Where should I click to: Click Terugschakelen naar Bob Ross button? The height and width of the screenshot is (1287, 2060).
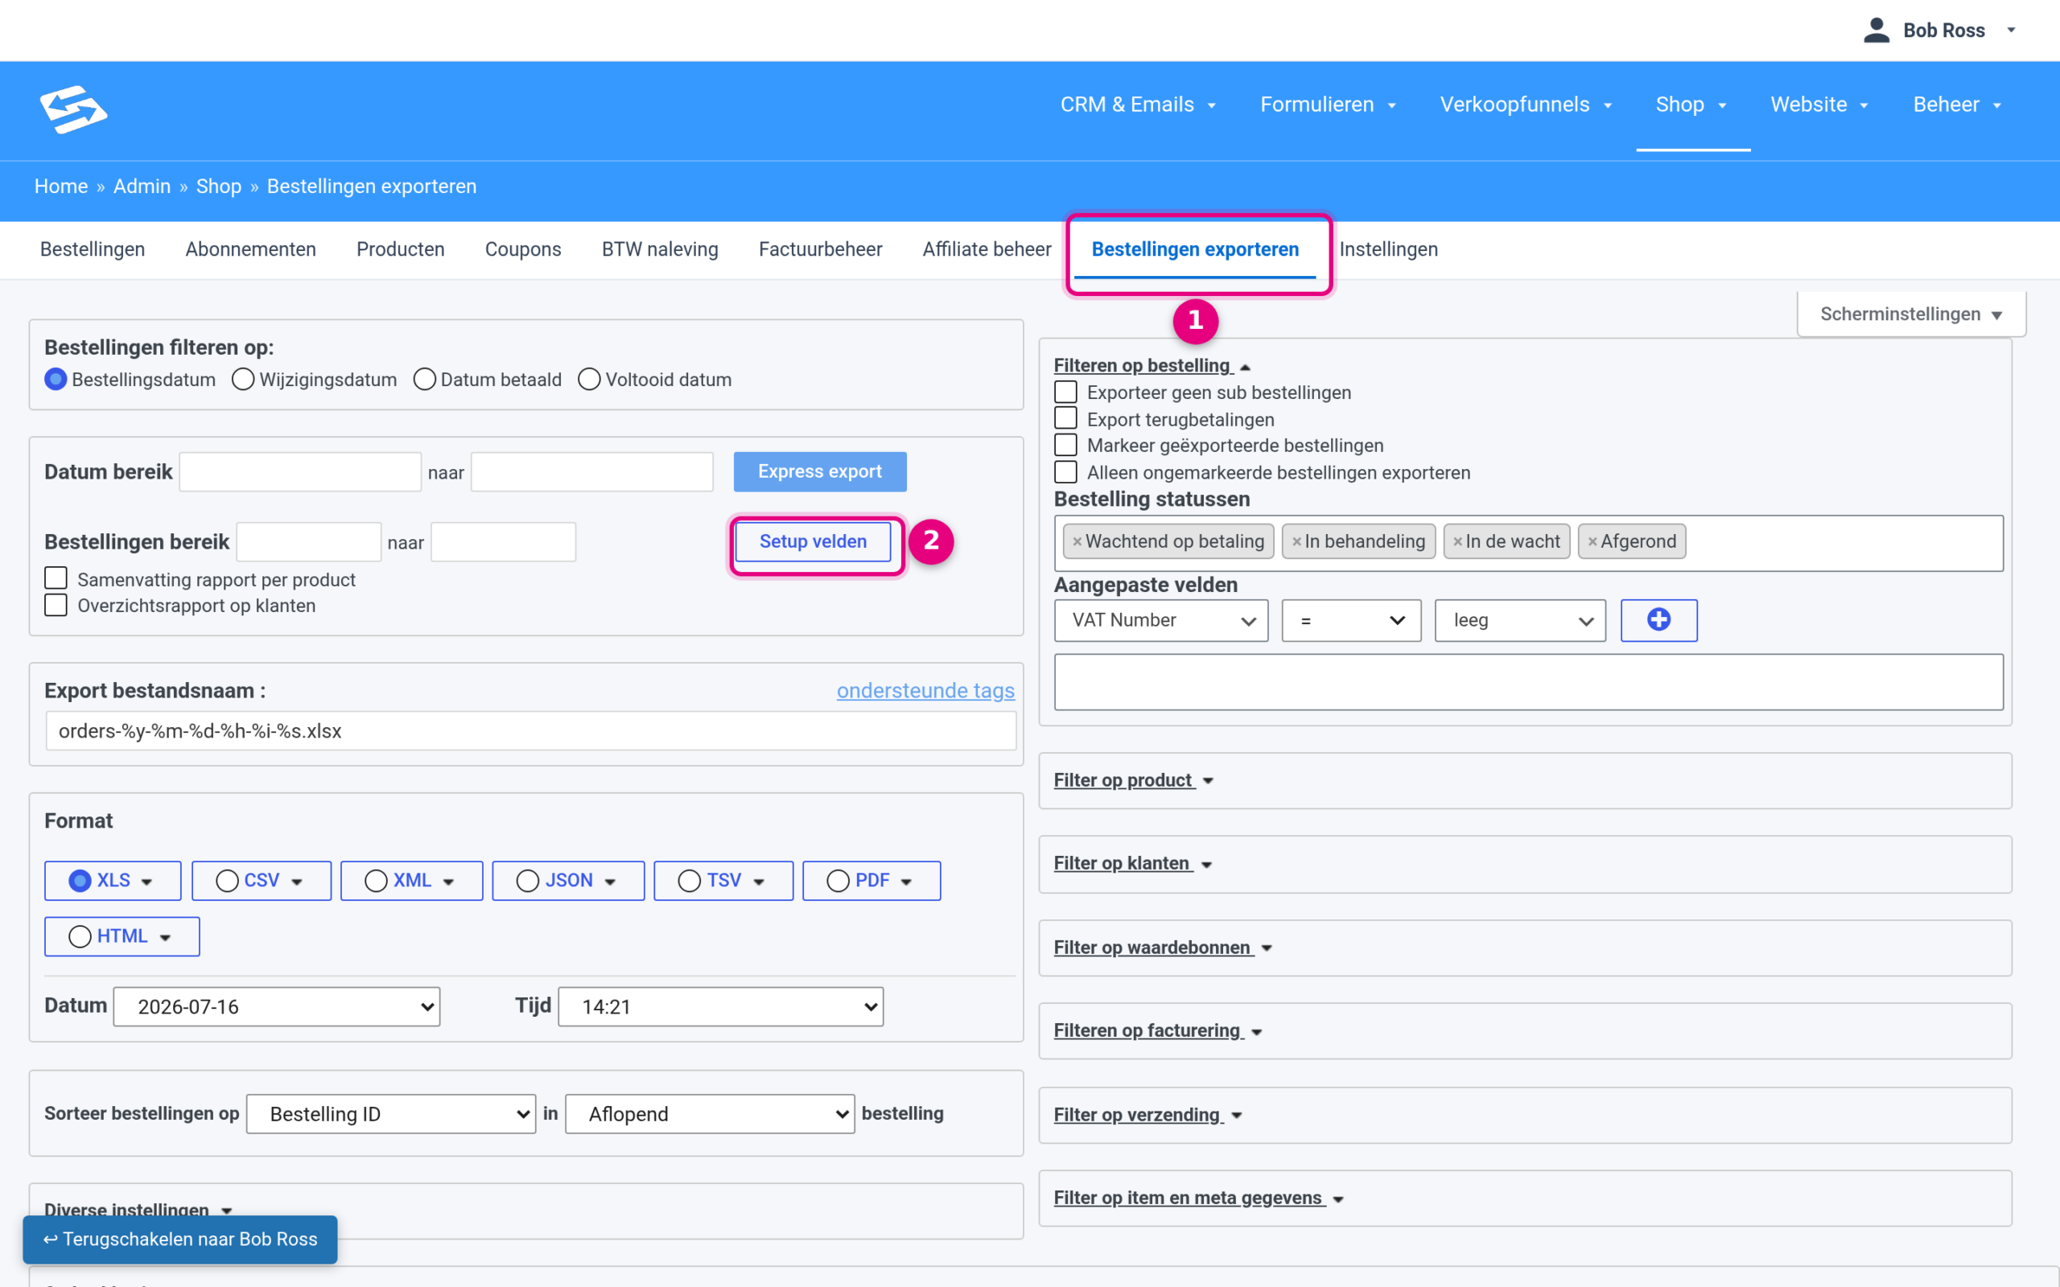[x=179, y=1240]
